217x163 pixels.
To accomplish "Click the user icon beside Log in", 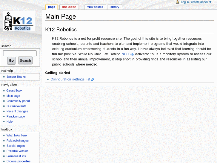I will click(178, 2).
